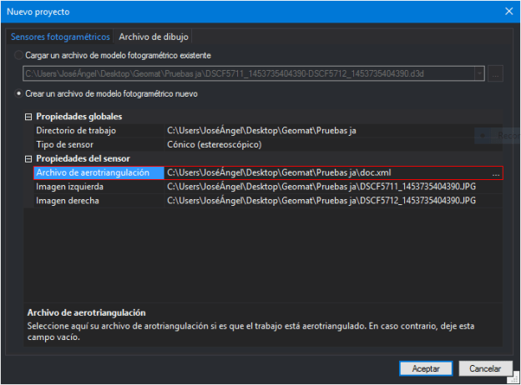The width and height of the screenshot is (521, 385).
Task: Click the Imagen izquierda DSCF5711 path value
Action: pos(321,187)
